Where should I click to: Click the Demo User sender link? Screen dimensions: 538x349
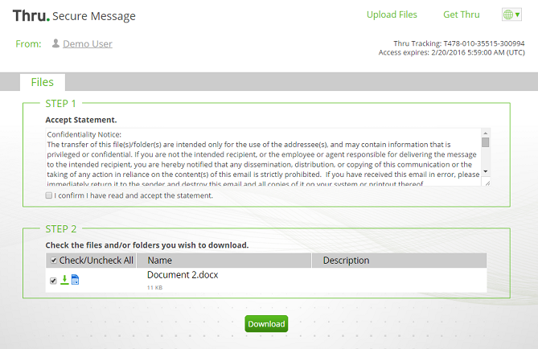[x=88, y=44]
